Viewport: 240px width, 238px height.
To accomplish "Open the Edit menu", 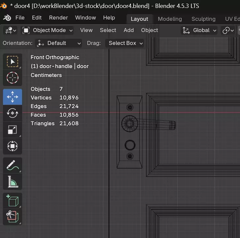I will pos(37,18).
